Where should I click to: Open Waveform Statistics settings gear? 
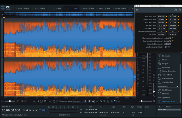[x=175, y=10]
